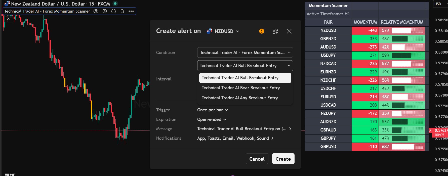This screenshot has height=176, width=448.
Task: Click USDCAD pair in Momentum Scanner
Action: 328,105
